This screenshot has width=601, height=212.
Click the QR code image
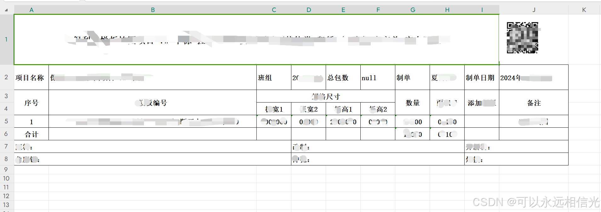(522, 38)
